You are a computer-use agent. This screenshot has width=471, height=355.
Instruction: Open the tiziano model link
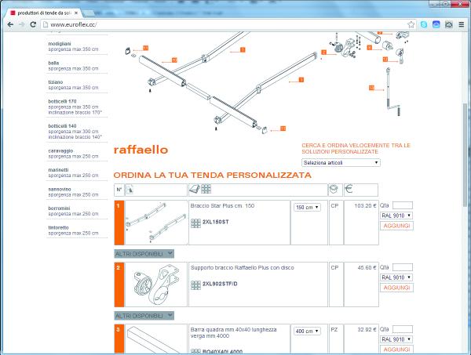click(56, 82)
